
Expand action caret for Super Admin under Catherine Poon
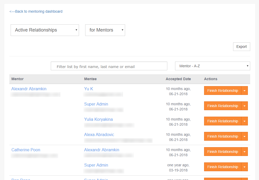click(x=244, y=167)
